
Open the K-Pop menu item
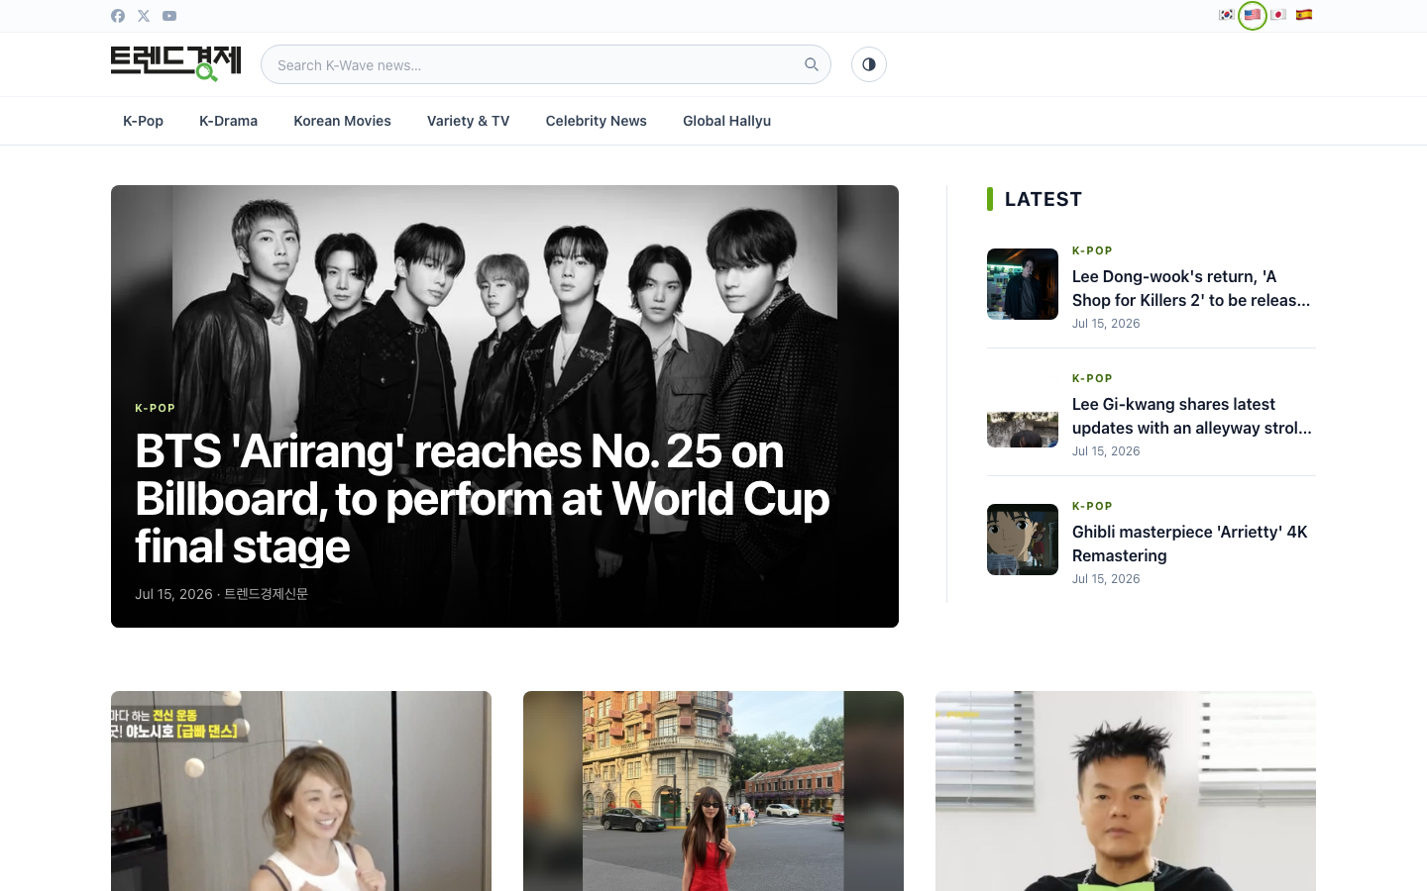(143, 121)
